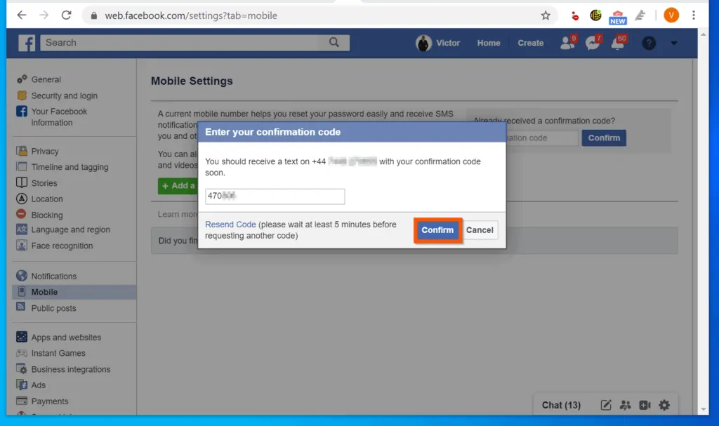The width and height of the screenshot is (719, 426).
Task: Open the Chrome three-dot menu
Action: click(694, 15)
